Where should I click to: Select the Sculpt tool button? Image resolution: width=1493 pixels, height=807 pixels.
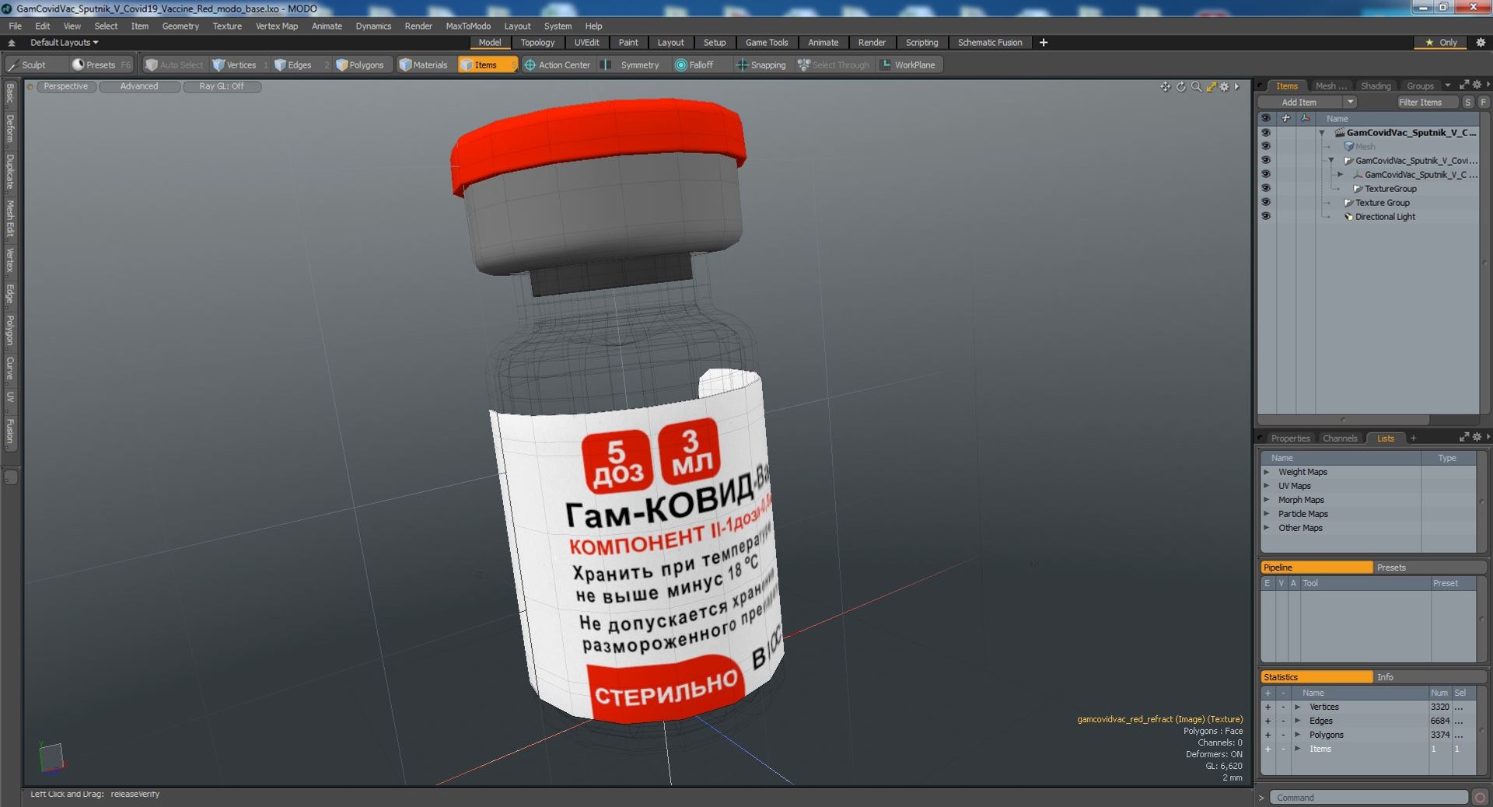(x=28, y=65)
